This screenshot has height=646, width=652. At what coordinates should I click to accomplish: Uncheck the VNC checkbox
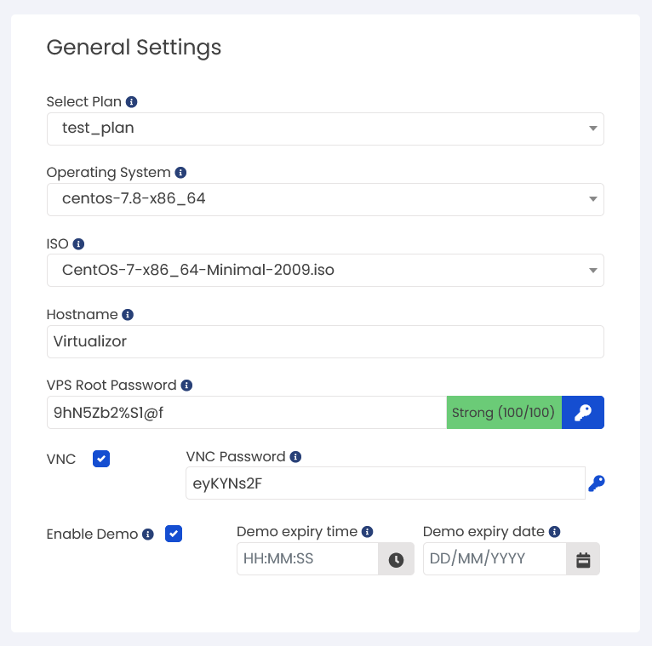[101, 459]
